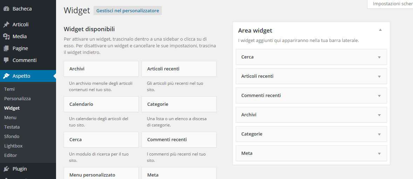Click text 'Gli articoli più recenti nel tuo sito'
Image resolution: width=413 pixels, height=179 pixels.
[x=175, y=87]
